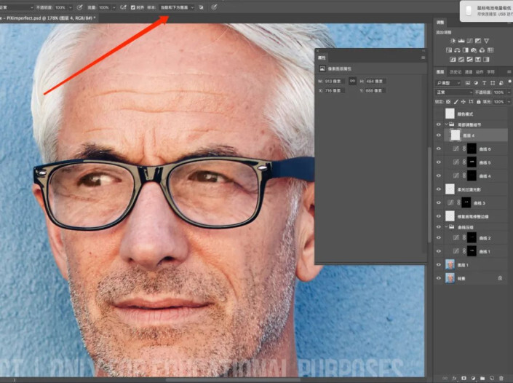
Task: Hide the 曲线 6 curves layer
Action: (438, 149)
